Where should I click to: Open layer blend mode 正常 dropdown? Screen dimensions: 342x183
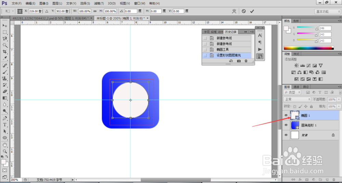point(297,99)
